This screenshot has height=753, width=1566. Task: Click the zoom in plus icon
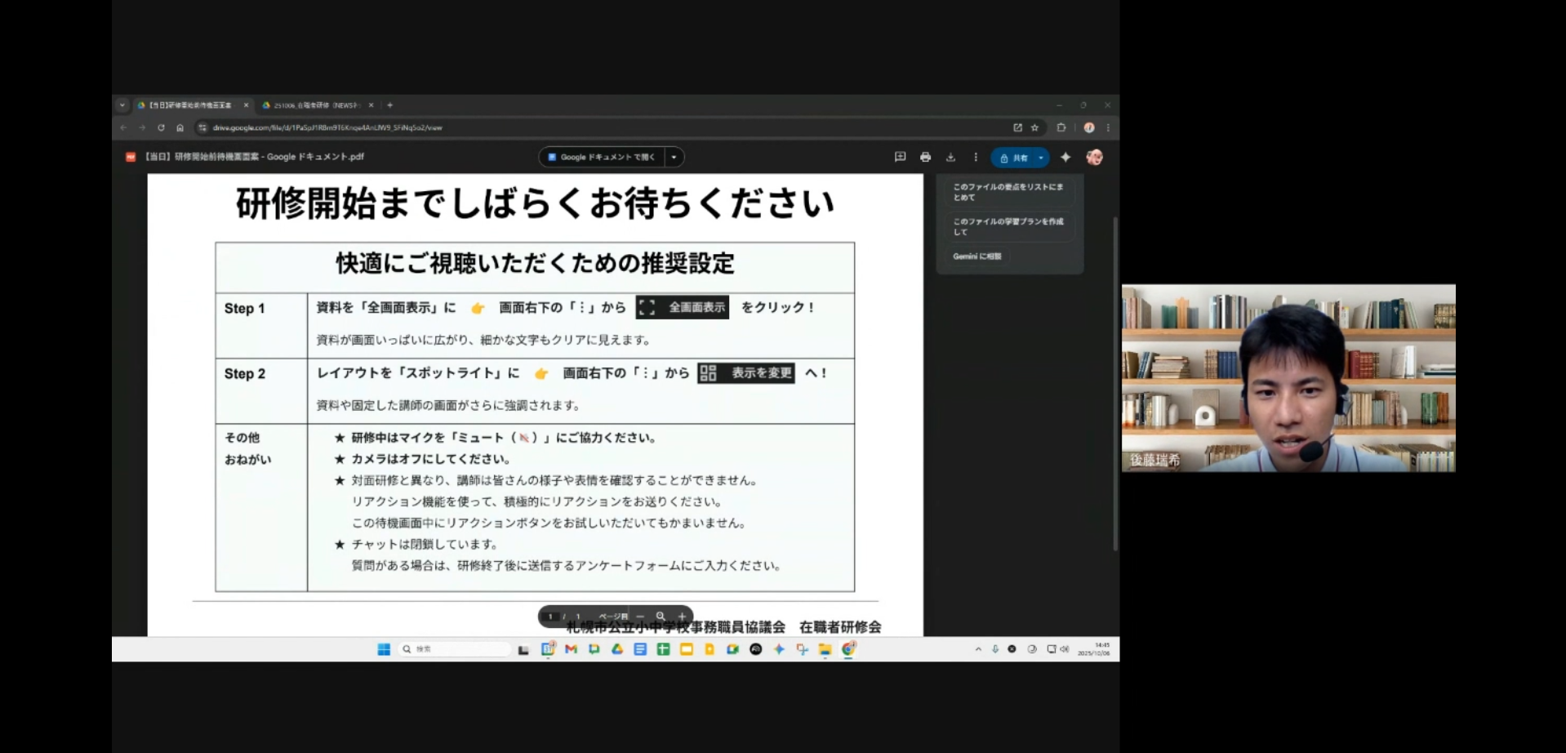click(682, 617)
